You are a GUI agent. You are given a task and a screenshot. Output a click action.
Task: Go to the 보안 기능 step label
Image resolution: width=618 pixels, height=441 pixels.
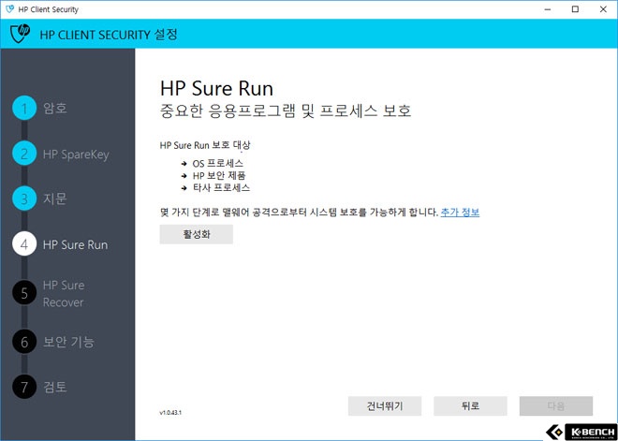click(x=68, y=342)
